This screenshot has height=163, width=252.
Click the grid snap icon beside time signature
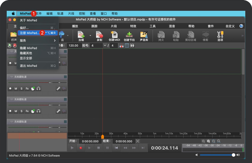127,46
